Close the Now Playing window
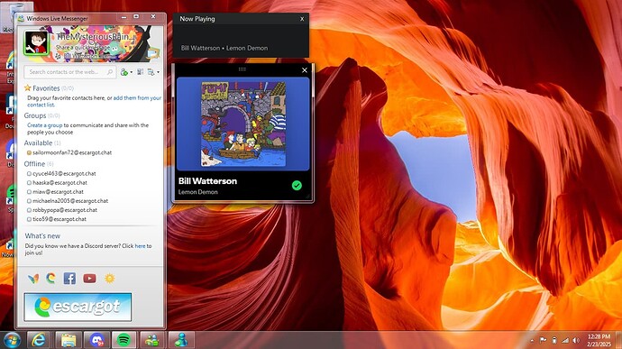Image resolution: width=622 pixels, height=349 pixels. (302, 19)
